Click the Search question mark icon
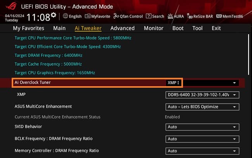 [148, 16]
